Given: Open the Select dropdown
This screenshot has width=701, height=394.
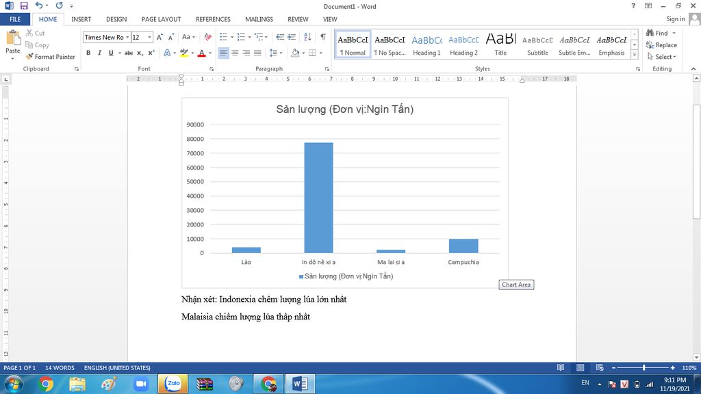Looking at the screenshot, I should point(662,57).
